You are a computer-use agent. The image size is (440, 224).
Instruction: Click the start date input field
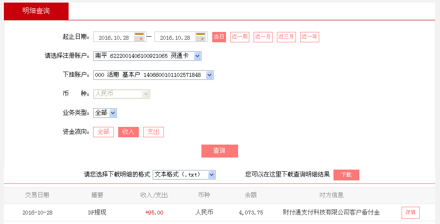pyautogui.click(x=114, y=38)
